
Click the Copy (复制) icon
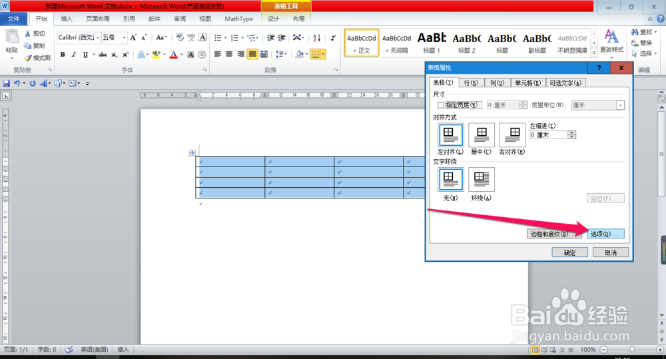(27, 45)
